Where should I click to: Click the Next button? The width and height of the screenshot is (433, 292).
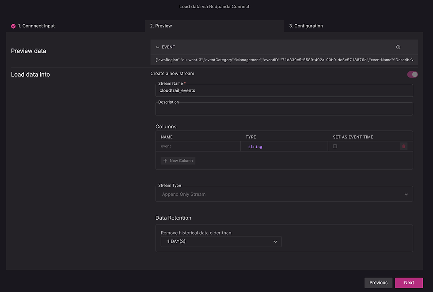pos(409,283)
